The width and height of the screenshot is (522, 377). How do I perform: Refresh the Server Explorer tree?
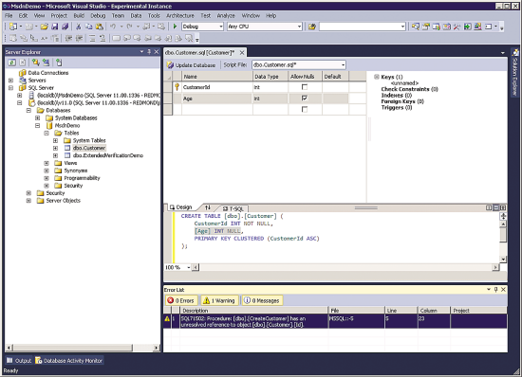click(12, 63)
